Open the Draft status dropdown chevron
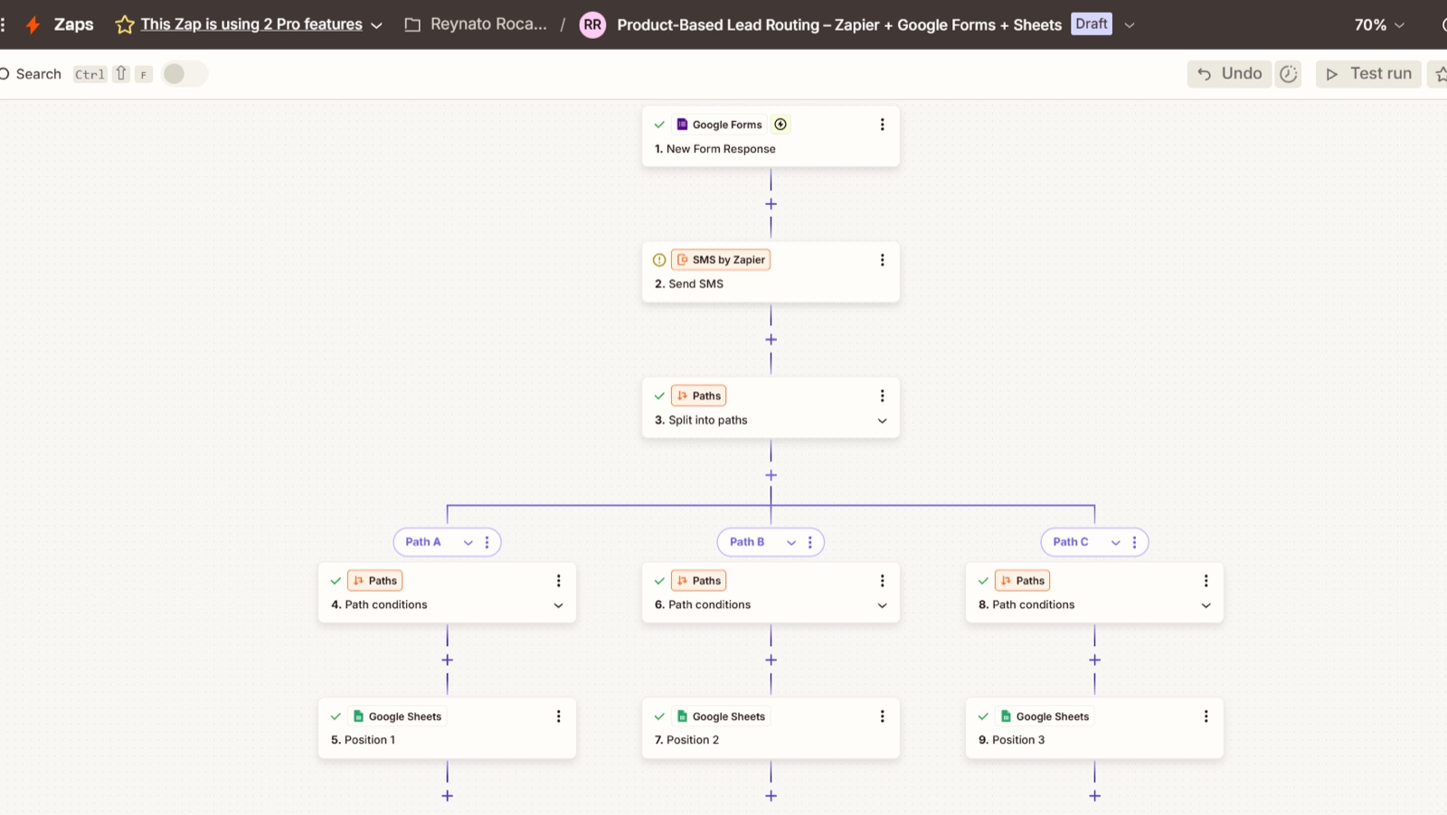Viewport: 1447px width, 815px height. 1129,25
